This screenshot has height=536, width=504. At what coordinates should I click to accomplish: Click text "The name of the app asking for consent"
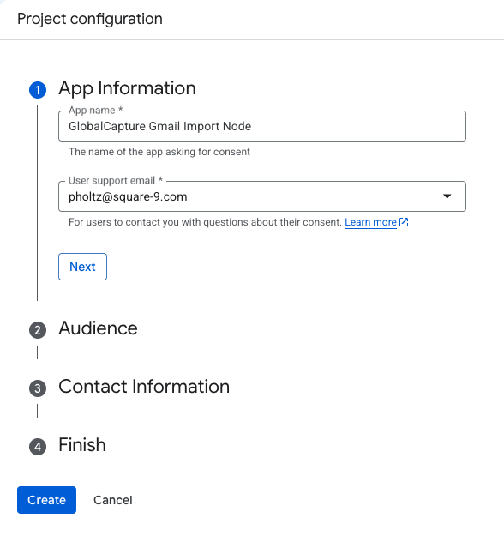click(x=159, y=152)
